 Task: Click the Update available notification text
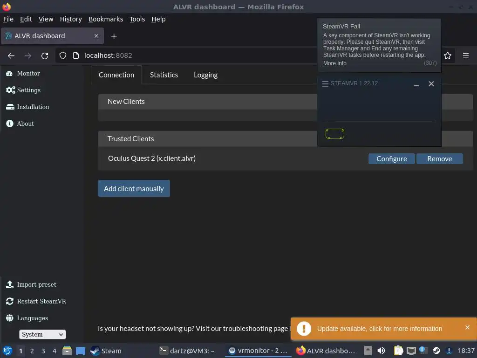point(379,329)
